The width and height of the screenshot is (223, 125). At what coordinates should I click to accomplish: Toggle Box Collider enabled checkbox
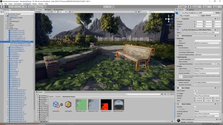pos(180,88)
